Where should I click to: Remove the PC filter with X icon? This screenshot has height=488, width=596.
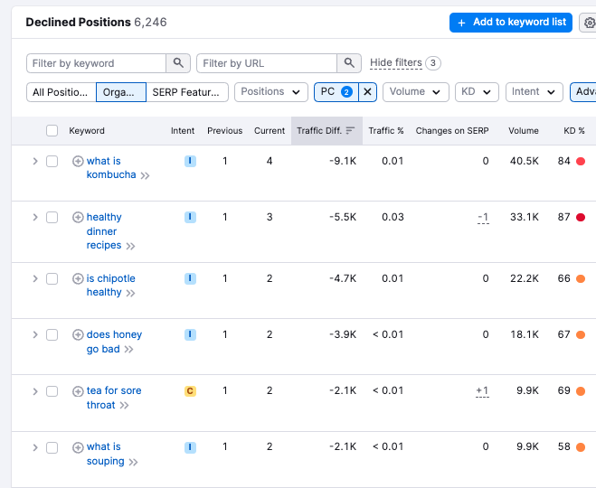pyautogui.click(x=367, y=91)
